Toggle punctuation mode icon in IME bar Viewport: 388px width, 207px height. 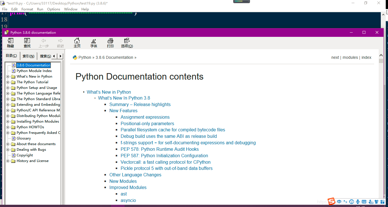[x=345, y=202]
